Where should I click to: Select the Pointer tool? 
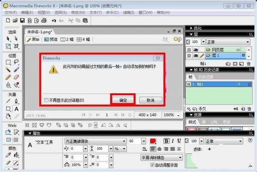click(x=8, y=39)
